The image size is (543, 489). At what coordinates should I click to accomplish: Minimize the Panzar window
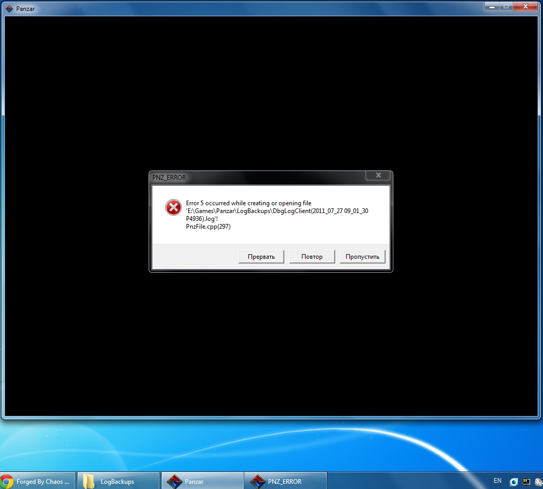(492, 7)
